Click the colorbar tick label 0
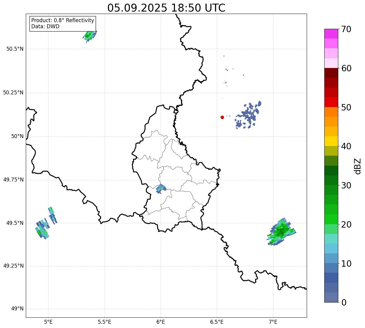The image size is (365, 328). point(344,303)
